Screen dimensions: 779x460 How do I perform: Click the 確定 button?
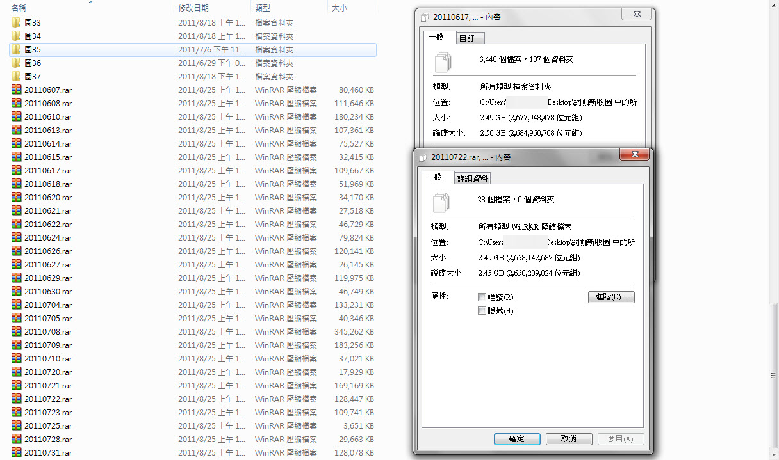[516, 439]
